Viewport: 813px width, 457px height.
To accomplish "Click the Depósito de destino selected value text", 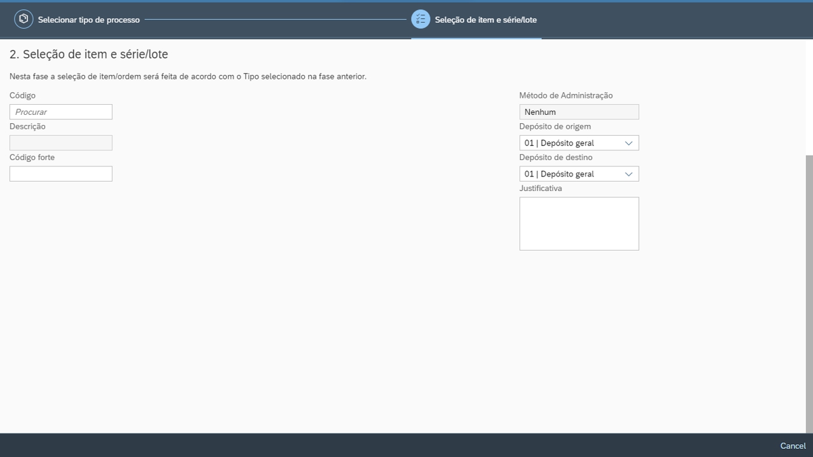I will click(x=559, y=174).
